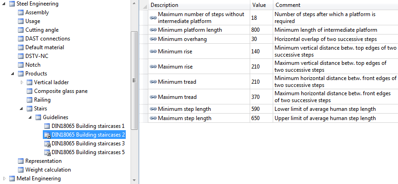This screenshot has height=184, width=398.
Task: Click the DAST connections table icon
Action: coord(20,39)
